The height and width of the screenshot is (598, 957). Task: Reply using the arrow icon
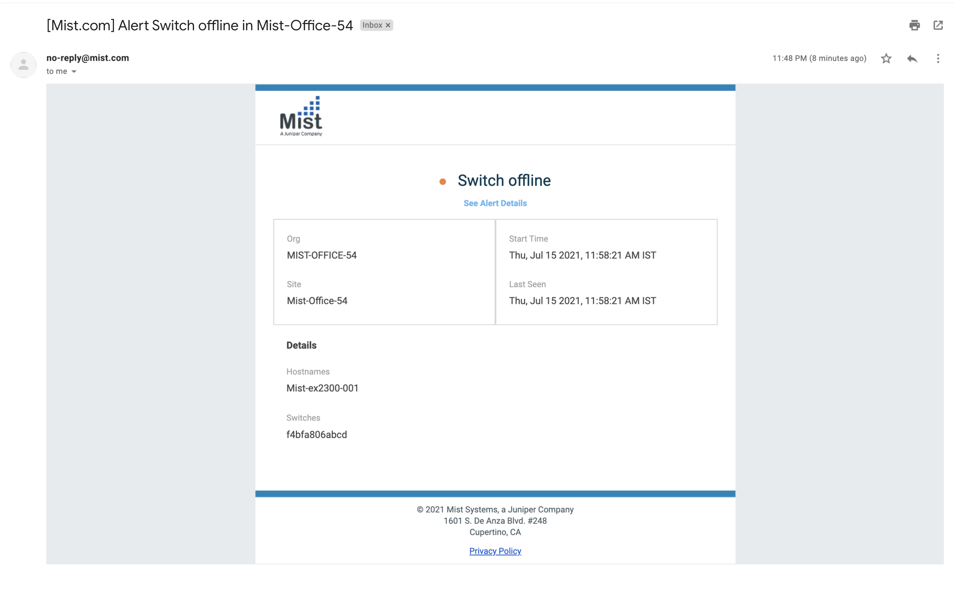pos(912,58)
